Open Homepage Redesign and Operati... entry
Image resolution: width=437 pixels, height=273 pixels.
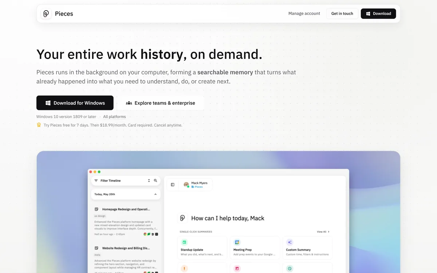click(126, 209)
